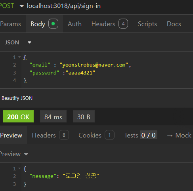Click the 200 OK status badge
Screen dimensions: 193x191
pyautogui.click(x=18, y=117)
